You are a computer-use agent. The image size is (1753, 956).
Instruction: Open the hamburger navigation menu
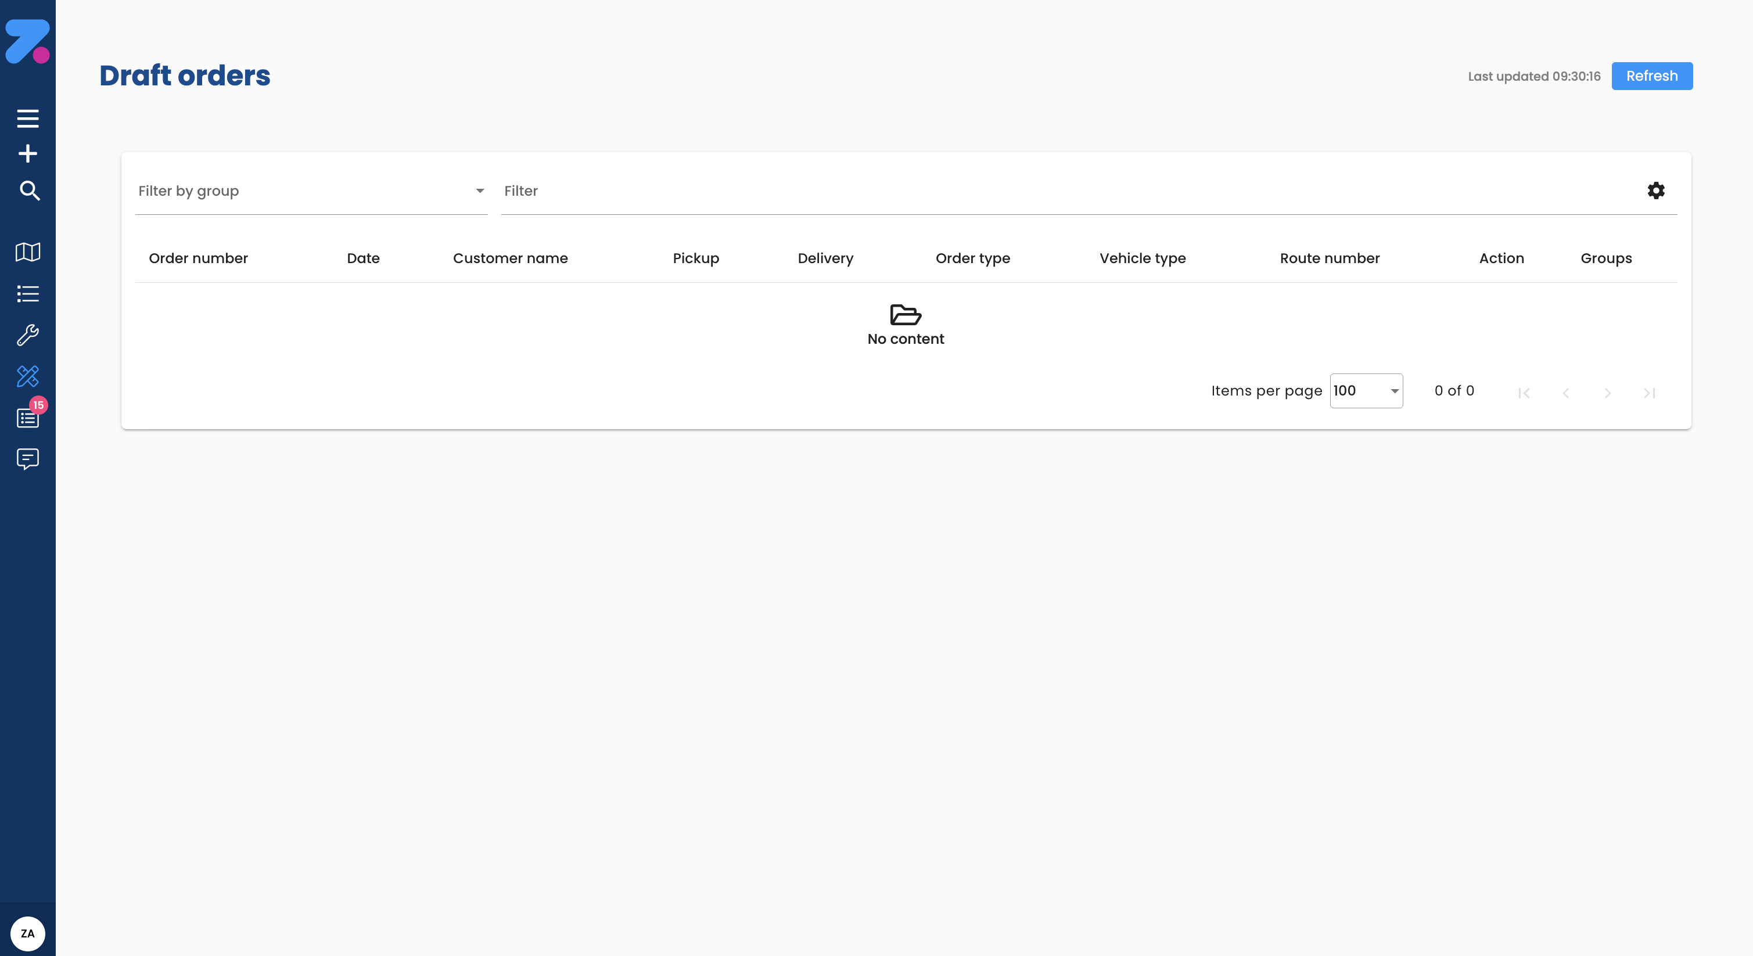28,118
